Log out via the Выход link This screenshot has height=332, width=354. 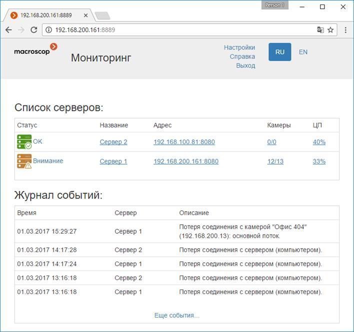coord(245,65)
